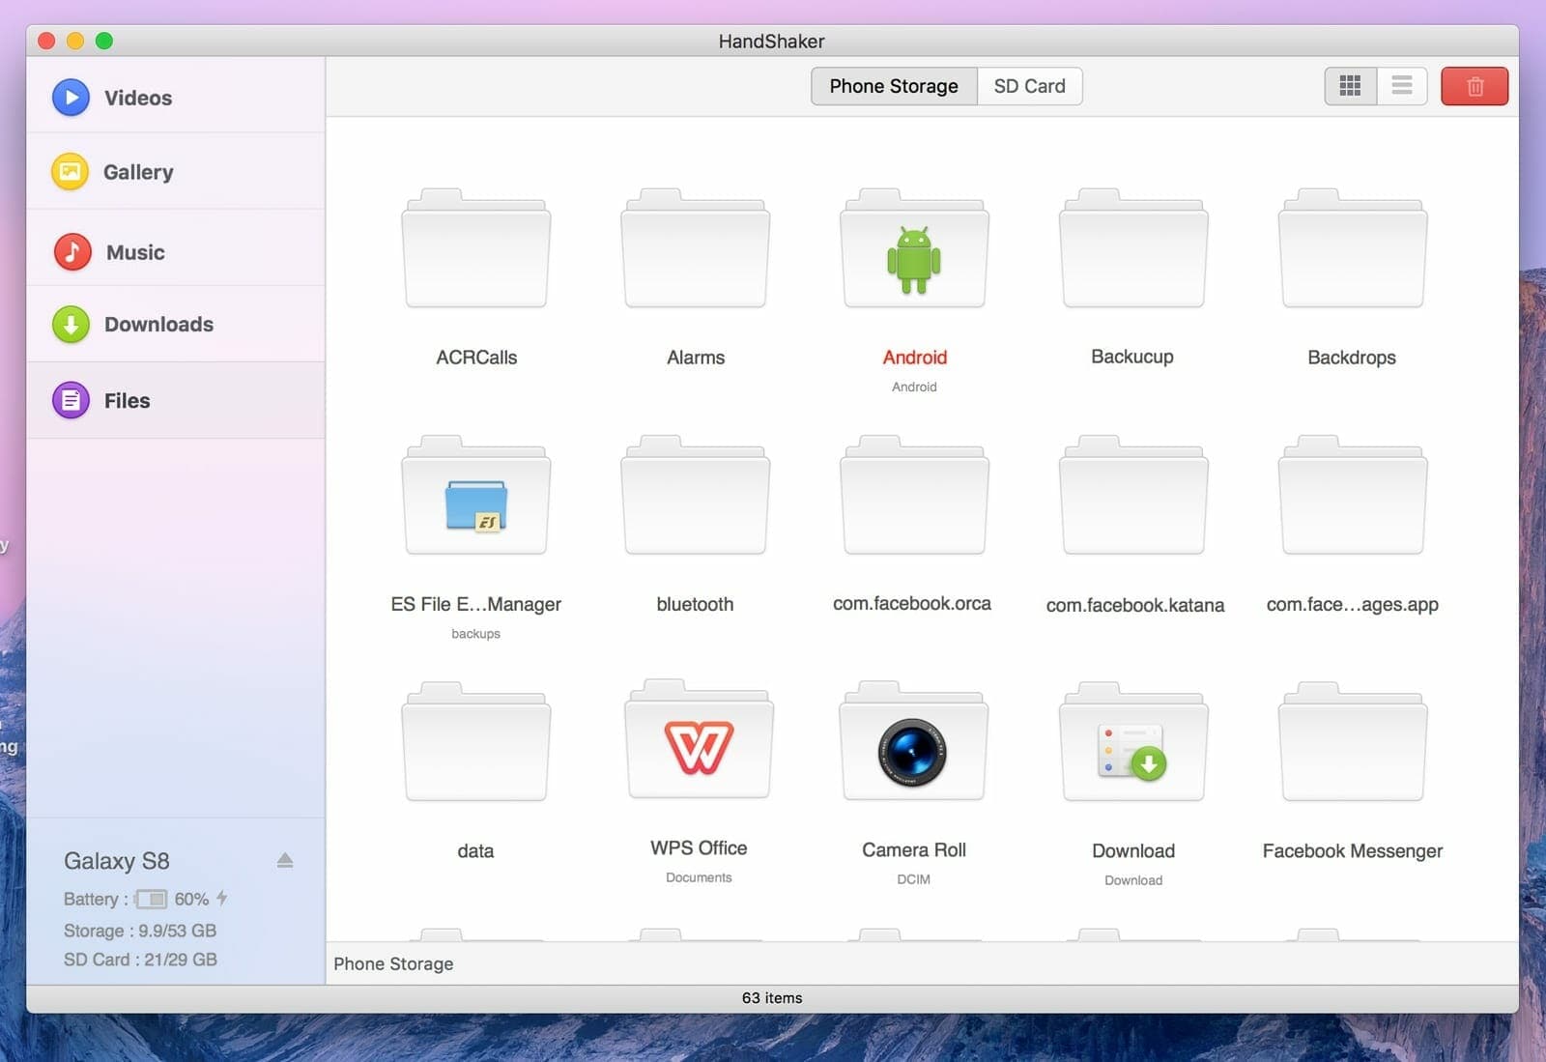Open the Gallery sidebar icon

pyautogui.click(x=70, y=172)
